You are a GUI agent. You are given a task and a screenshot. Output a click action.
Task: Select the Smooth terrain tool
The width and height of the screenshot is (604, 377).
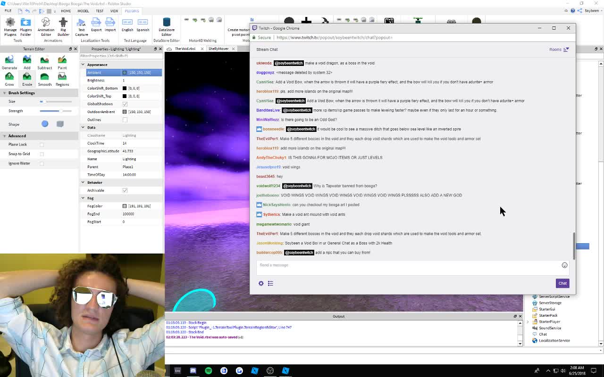[x=44, y=79]
